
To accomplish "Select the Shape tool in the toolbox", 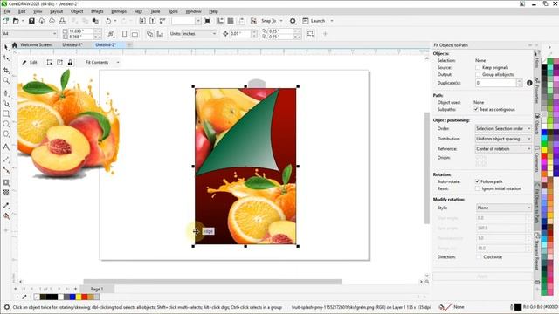I will pos(6,58).
